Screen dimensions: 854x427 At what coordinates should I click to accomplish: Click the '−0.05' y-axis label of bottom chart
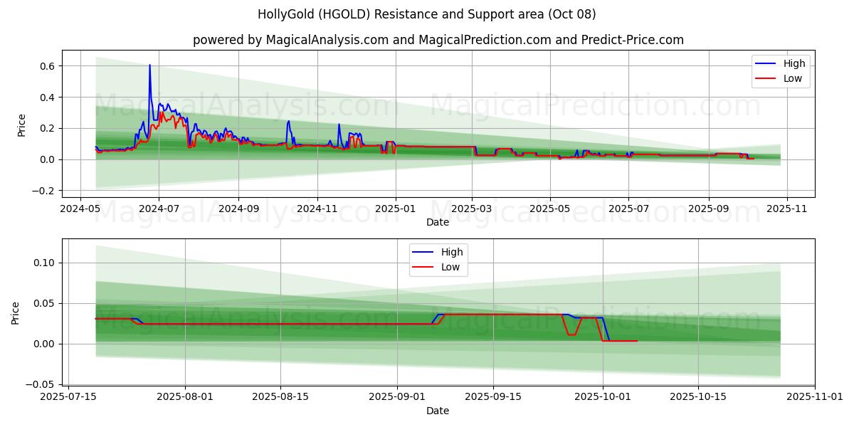tap(41, 384)
